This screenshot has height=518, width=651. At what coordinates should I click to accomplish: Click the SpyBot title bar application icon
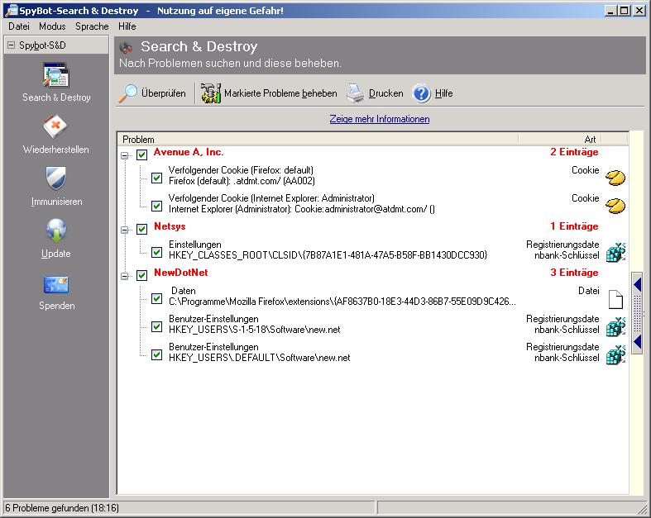(x=12, y=11)
